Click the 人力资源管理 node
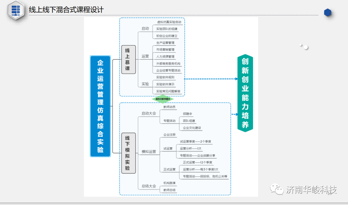The image size is (348, 205). [x=165, y=56]
